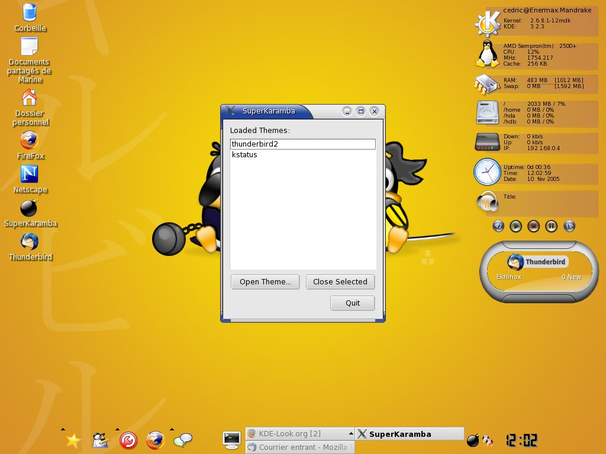Click the KDE gear logo in the widget
The width and height of the screenshot is (606, 454).
pos(488,23)
